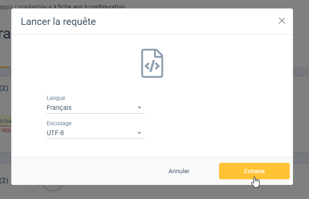Viewport: 309px width, 199px height.
Task: Click the code file icon
Action: pyautogui.click(x=152, y=63)
